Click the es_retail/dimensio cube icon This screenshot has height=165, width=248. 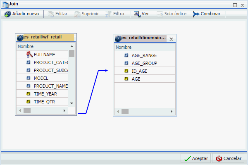[x=118, y=38]
